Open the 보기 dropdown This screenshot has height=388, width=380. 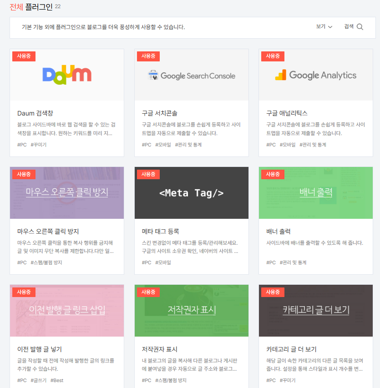[x=324, y=26]
